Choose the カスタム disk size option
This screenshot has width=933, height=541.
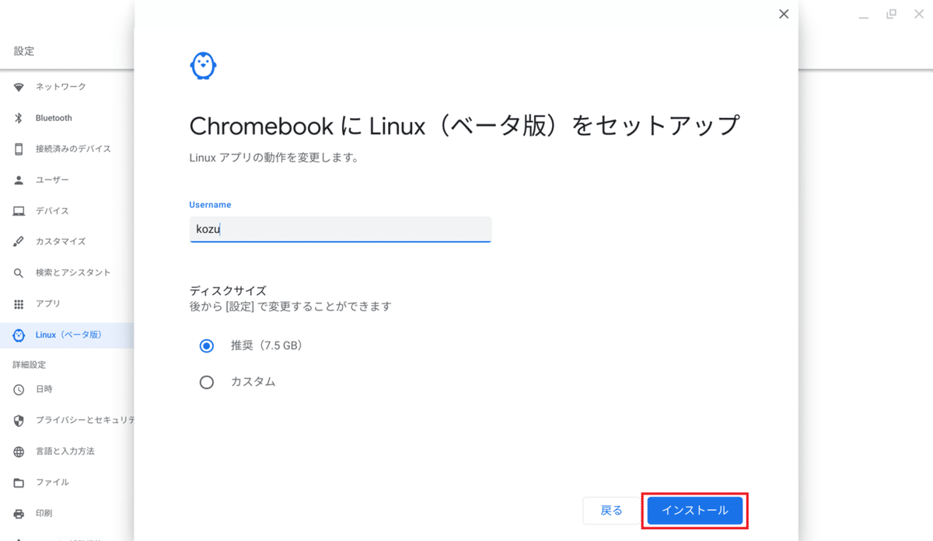tap(206, 381)
